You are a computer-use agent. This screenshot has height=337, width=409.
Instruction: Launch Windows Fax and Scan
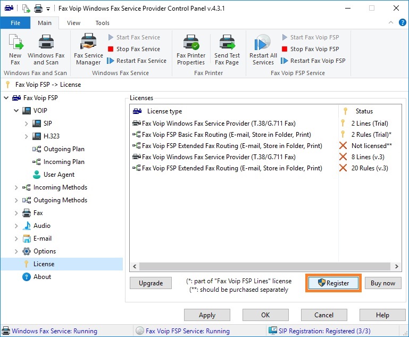coord(46,50)
